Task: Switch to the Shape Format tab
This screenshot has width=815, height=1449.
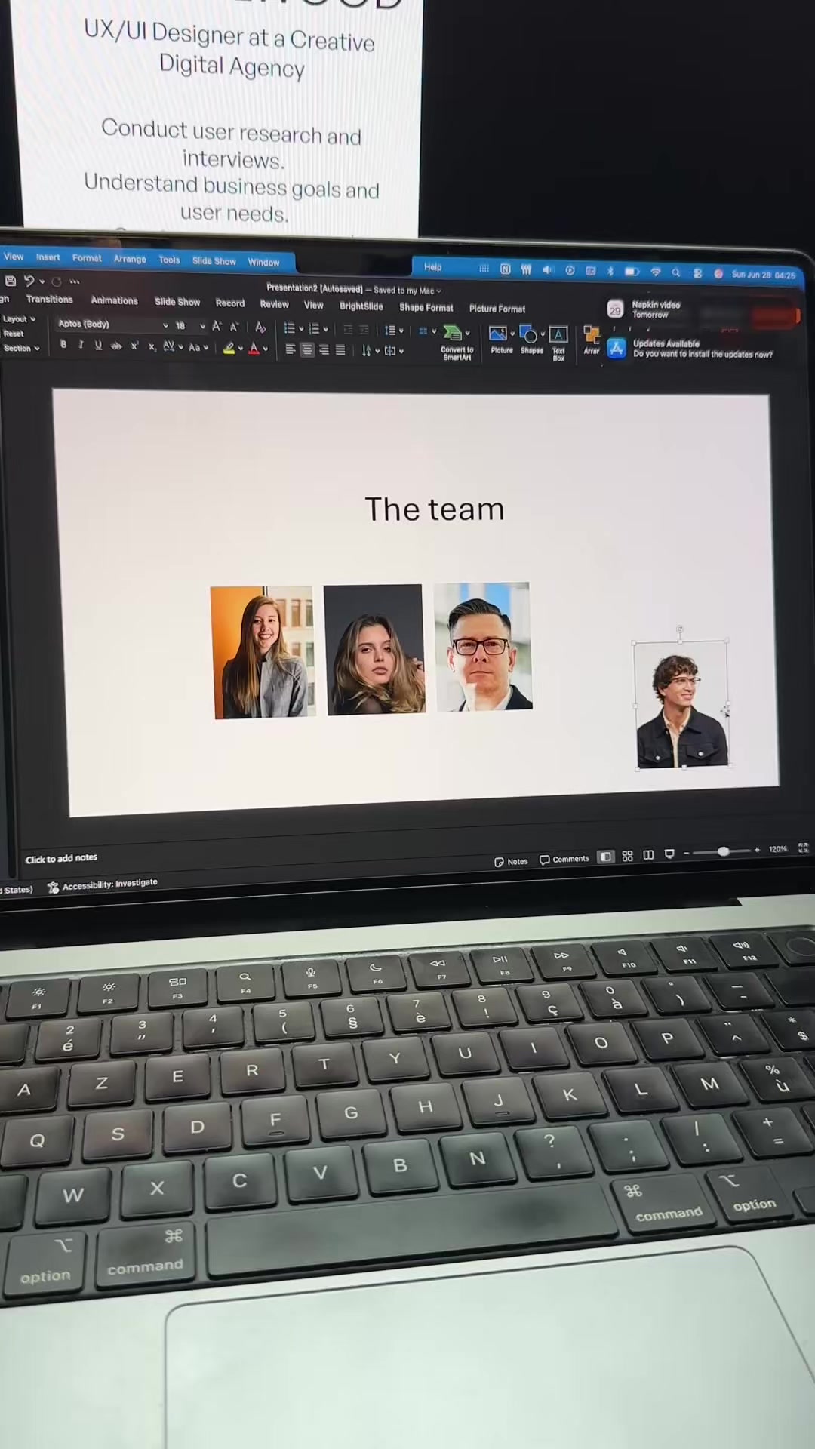Action: (x=426, y=308)
